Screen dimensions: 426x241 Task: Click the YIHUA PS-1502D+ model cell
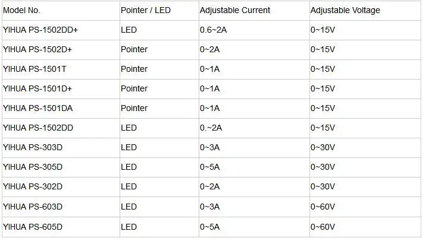61,50
